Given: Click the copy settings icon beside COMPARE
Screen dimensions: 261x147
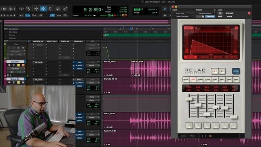Looking at the screenshot, I should (203, 16).
